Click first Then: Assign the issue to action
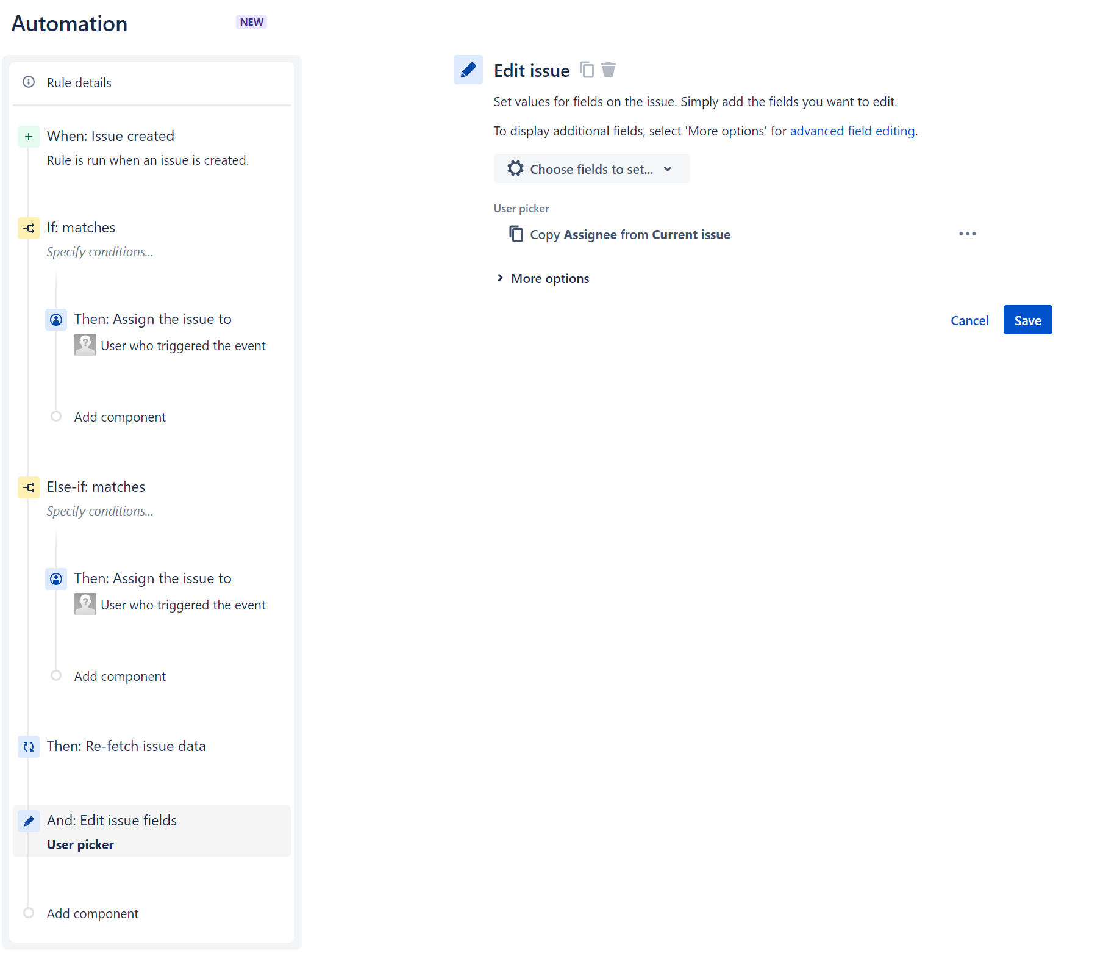This screenshot has width=1103, height=967. pyautogui.click(x=152, y=320)
